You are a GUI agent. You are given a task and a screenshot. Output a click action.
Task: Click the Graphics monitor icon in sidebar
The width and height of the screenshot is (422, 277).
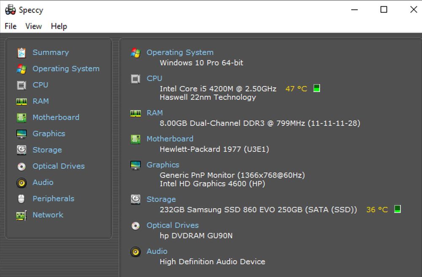coord(22,134)
